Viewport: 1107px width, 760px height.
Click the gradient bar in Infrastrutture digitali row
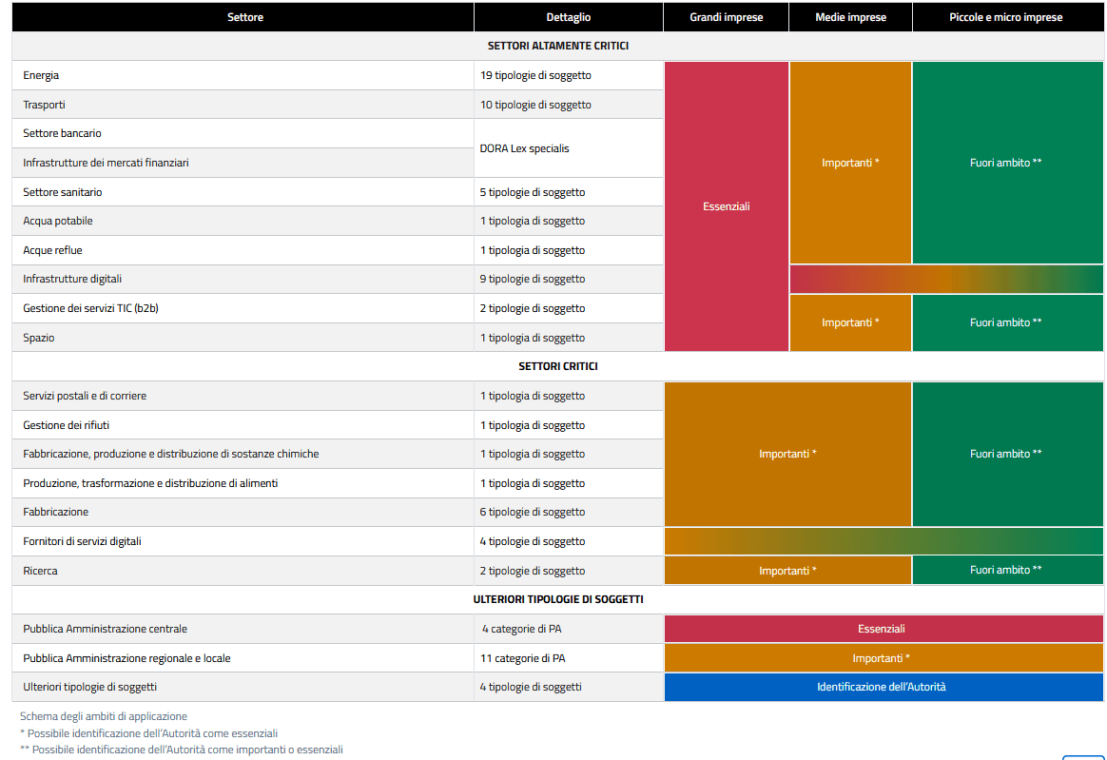coord(945,280)
